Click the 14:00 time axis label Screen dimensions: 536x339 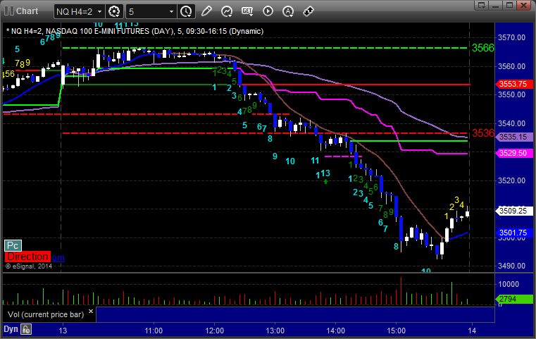pos(336,331)
